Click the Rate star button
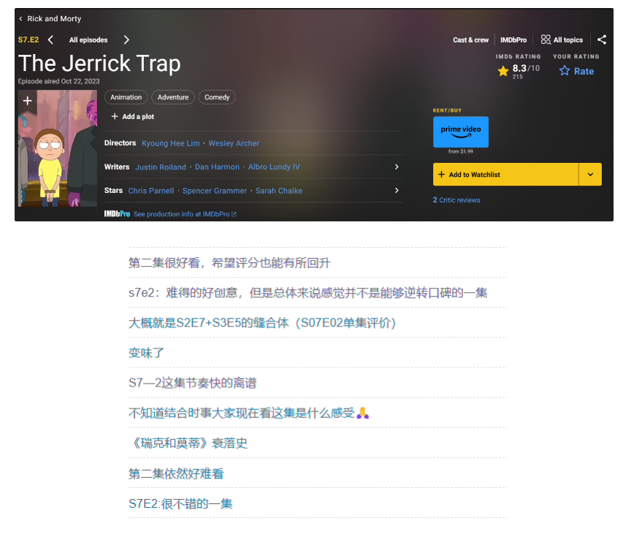Viewport: 634px width, 537px height. tap(576, 71)
